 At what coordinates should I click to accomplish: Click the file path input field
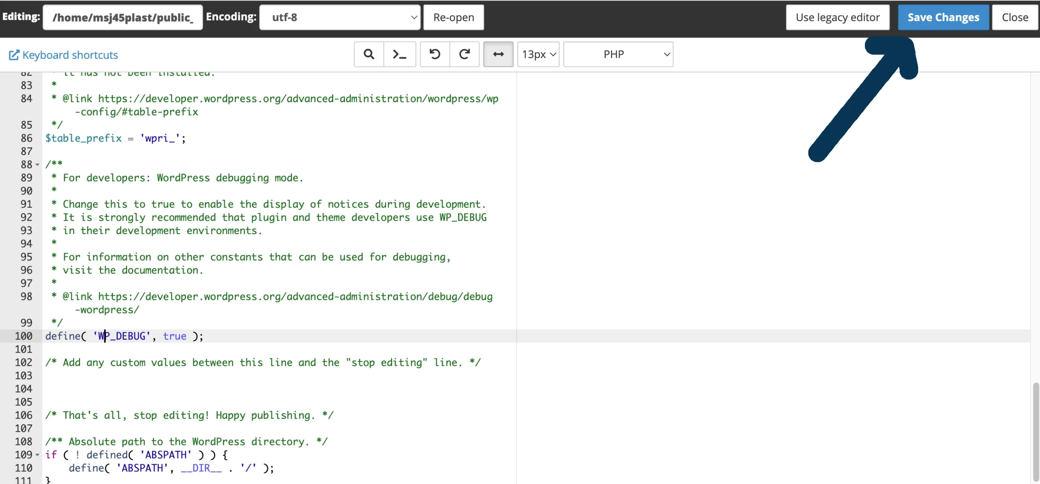(123, 17)
